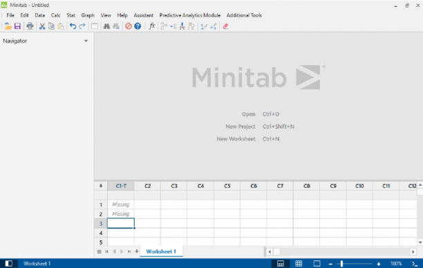The width and height of the screenshot is (423, 268).
Task: Select the Worksheet 1 tab
Action: [x=161, y=251]
